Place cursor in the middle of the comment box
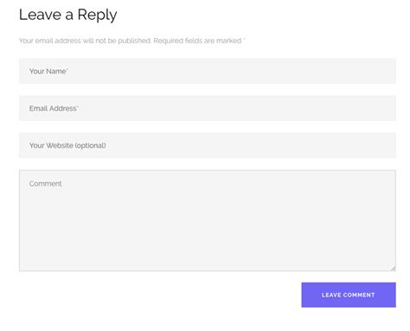The height and width of the screenshot is (331, 410). (x=208, y=220)
